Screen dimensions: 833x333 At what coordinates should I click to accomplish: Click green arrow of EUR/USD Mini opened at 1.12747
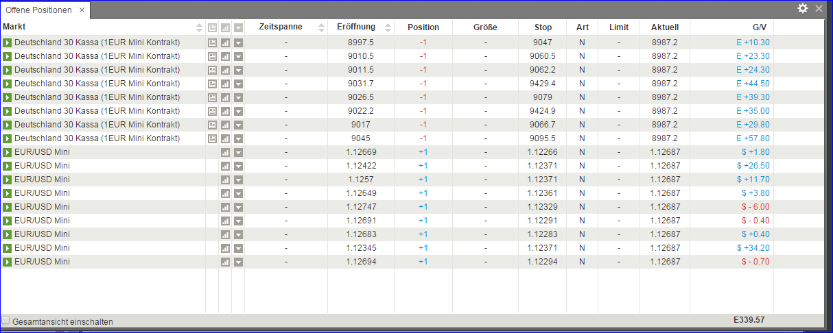point(8,207)
